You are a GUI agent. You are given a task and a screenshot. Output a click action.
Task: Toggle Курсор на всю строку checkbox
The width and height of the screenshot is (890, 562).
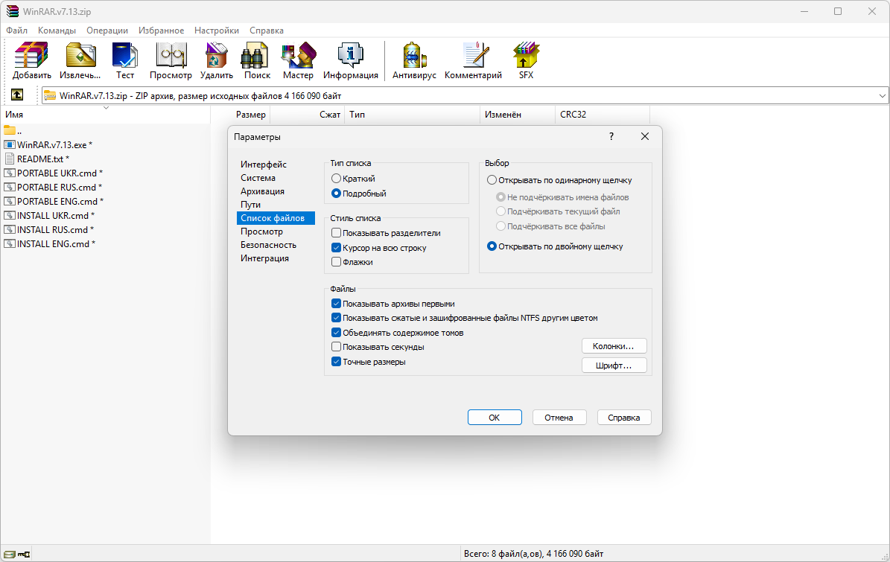[336, 248]
